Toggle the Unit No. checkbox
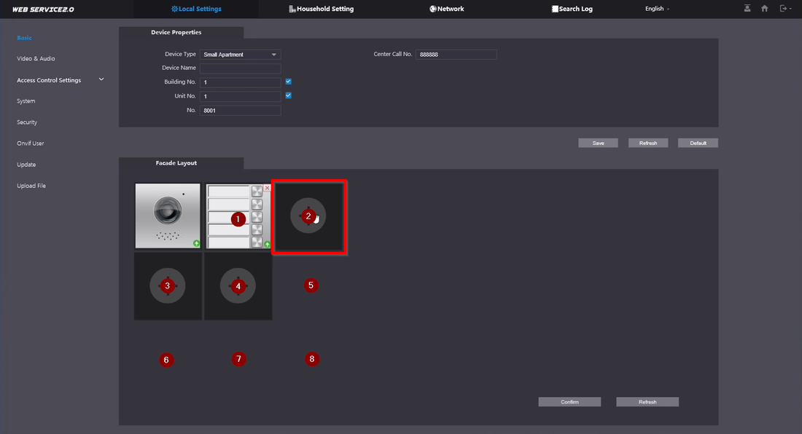 [x=289, y=95]
